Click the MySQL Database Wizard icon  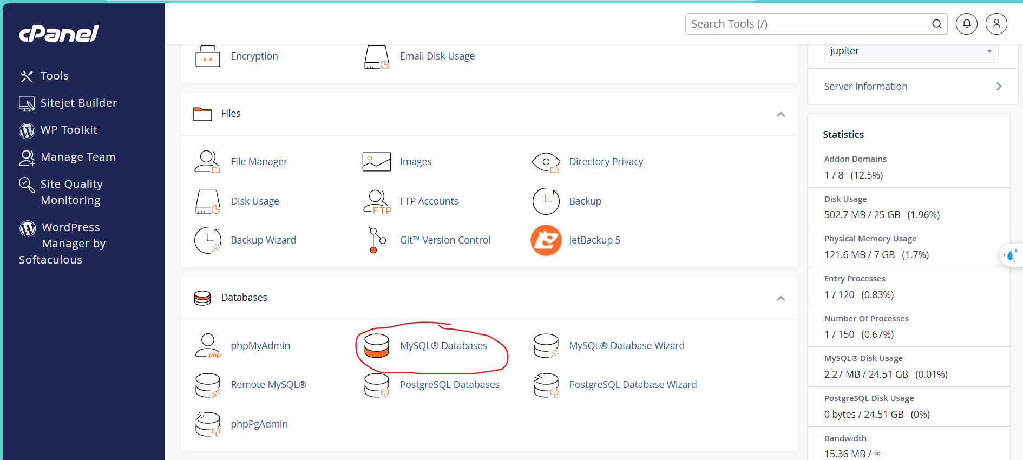[x=546, y=346]
